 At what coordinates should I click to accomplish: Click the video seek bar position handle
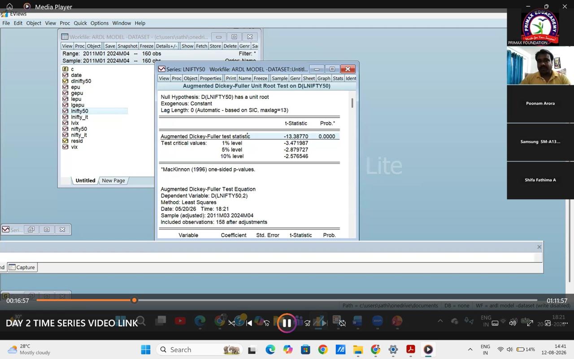pyautogui.click(x=134, y=300)
